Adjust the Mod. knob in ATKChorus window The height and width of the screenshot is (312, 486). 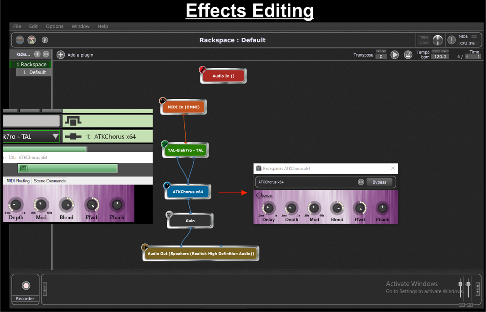click(314, 208)
